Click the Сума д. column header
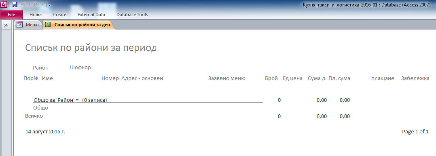The image size is (436, 156). coord(317,78)
